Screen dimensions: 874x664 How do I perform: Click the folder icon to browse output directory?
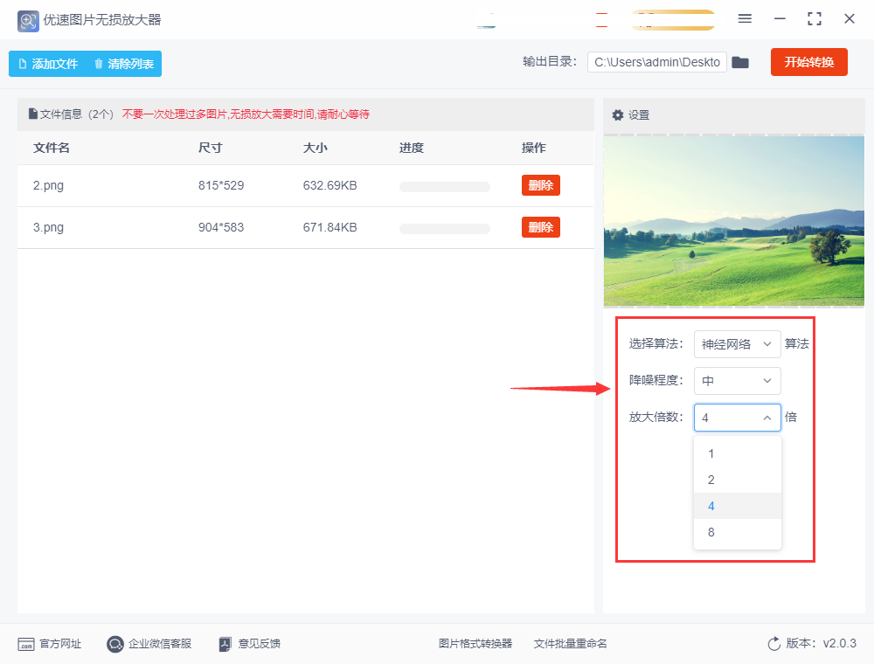tap(740, 62)
